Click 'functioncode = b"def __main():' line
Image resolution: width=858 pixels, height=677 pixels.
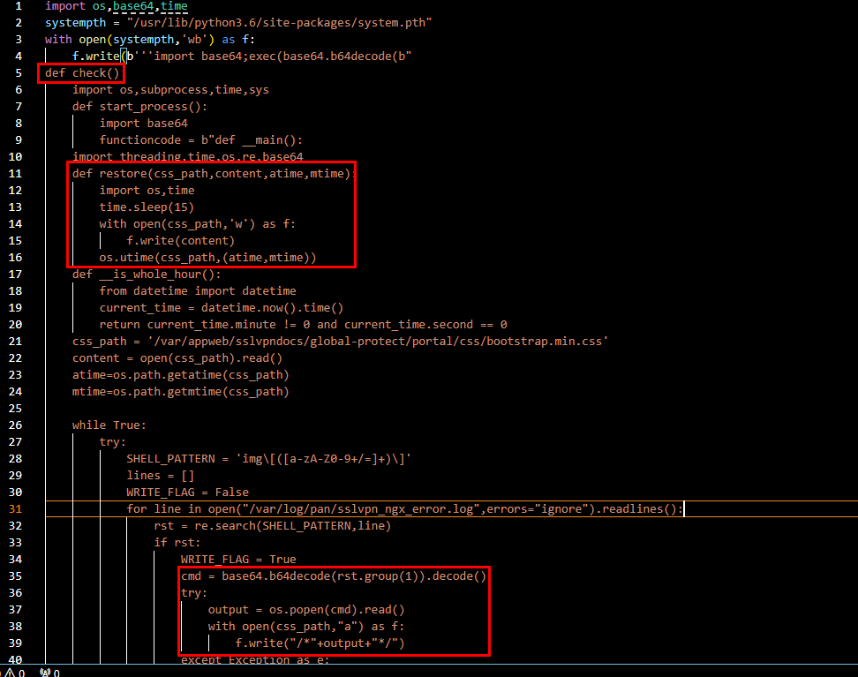pos(201,139)
